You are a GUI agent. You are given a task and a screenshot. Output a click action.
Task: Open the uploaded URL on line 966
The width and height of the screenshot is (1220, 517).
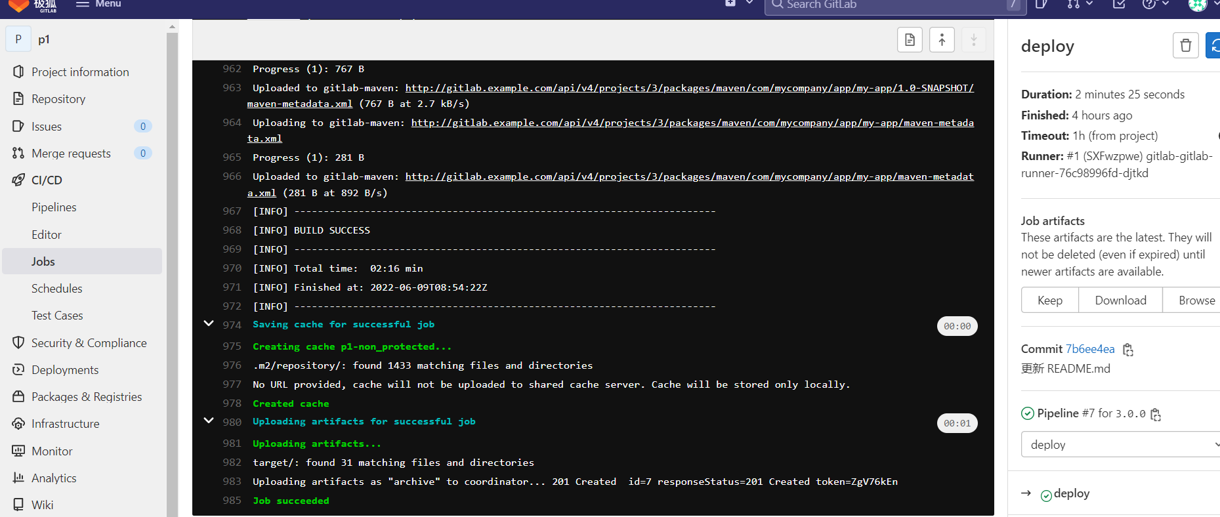(x=689, y=176)
